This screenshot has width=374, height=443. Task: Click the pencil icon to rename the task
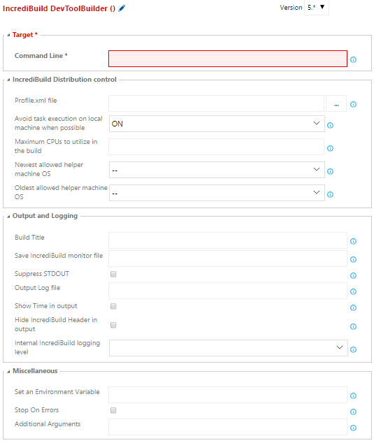coord(122,8)
